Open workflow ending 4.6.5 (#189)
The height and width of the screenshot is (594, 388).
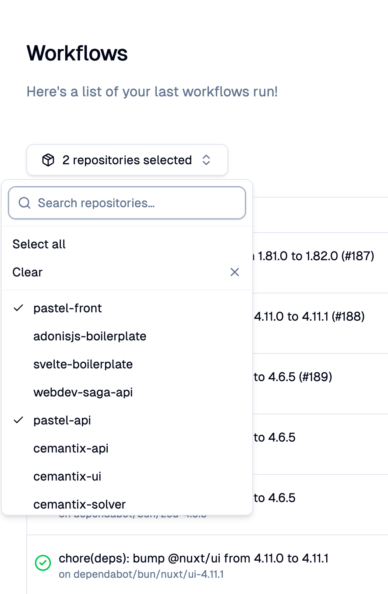[x=293, y=376]
